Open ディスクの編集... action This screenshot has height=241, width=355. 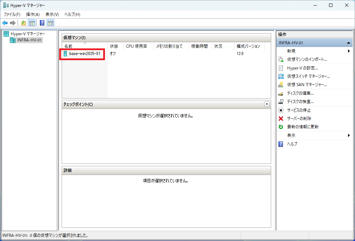click(300, 93)
